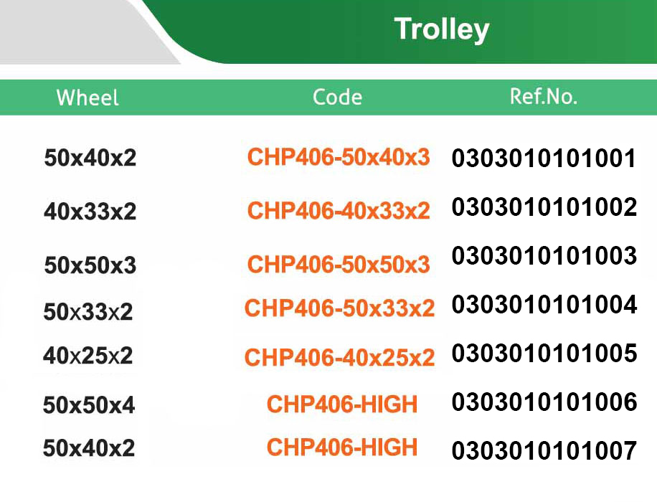Click the Ref.No. column header
Viewport: 657px width, 502px height.
(x=543, y=97)
